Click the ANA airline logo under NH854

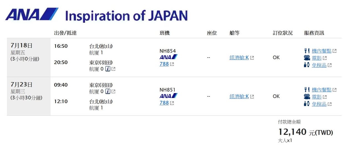click(169, 57)
